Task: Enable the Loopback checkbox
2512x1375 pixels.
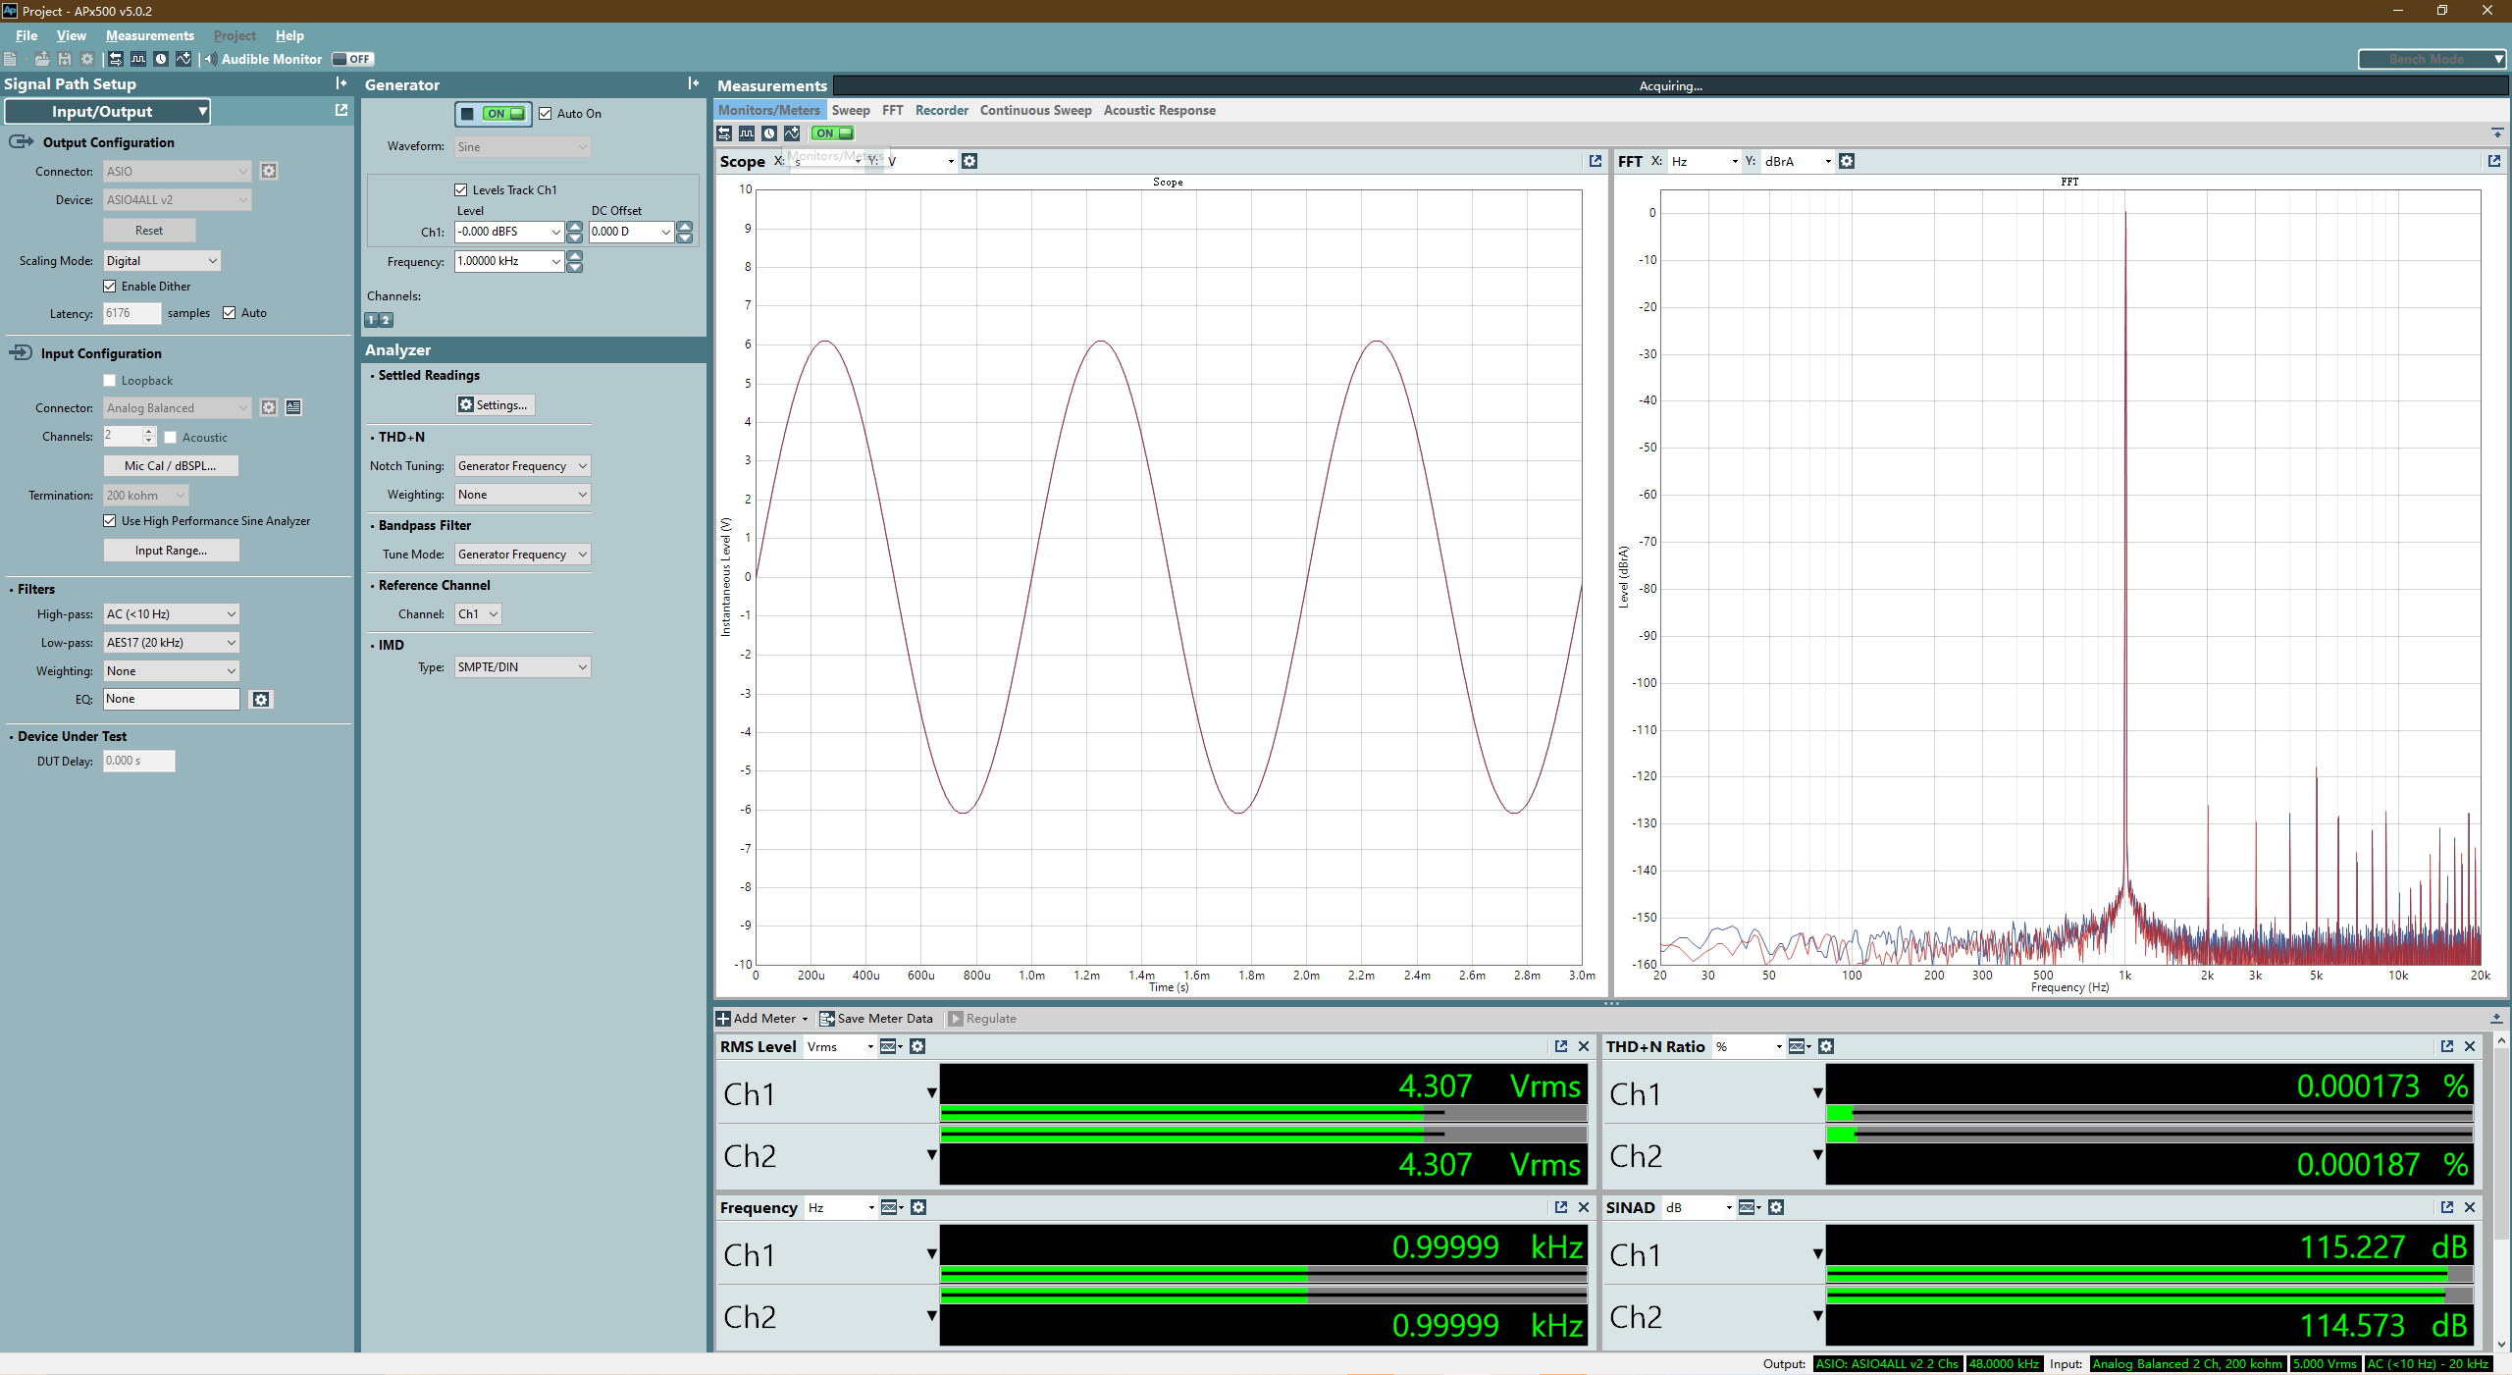Action: 110,381
